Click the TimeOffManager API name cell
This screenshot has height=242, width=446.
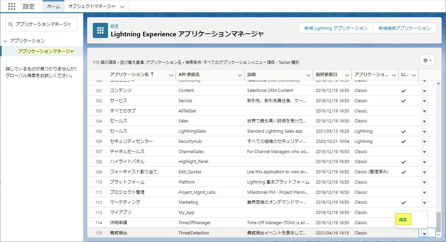[x=195, y=223]
